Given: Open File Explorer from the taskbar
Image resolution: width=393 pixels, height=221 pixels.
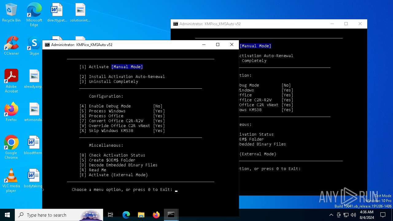Looking at the screenshot, I should (141, 215).
